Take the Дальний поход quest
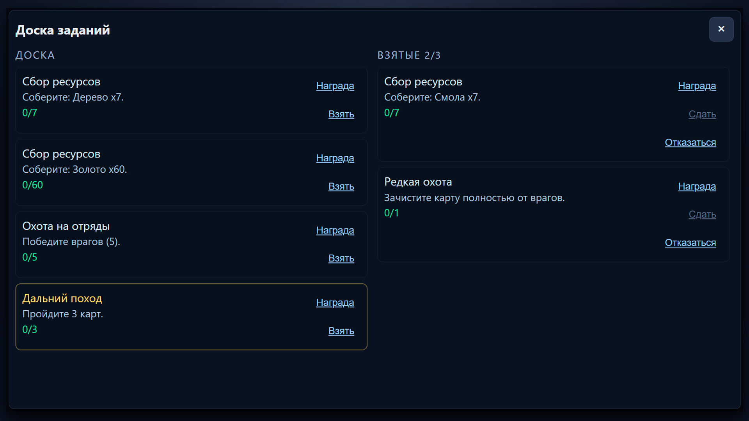749x421 pixels. click(x=341, y=331)
